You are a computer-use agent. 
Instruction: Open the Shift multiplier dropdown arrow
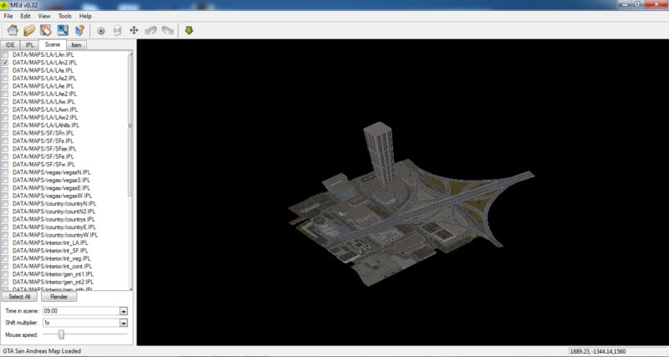123,323
